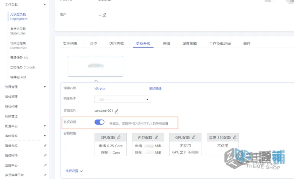Expand the 配置中心 sidebar section
Screen dimensions: 294x179
point(45,126)
